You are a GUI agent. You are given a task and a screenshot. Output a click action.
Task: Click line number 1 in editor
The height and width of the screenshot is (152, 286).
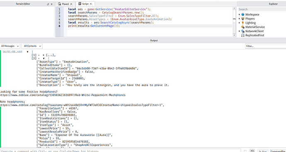pyautogui.click(x=59, y=9)
